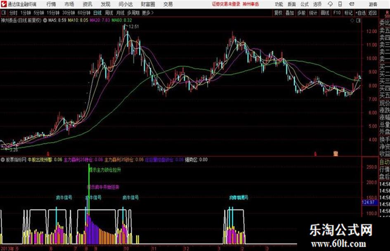Select the 多周期 multi-period tab
Screen dimensions: 390x251
coord(133,13)
